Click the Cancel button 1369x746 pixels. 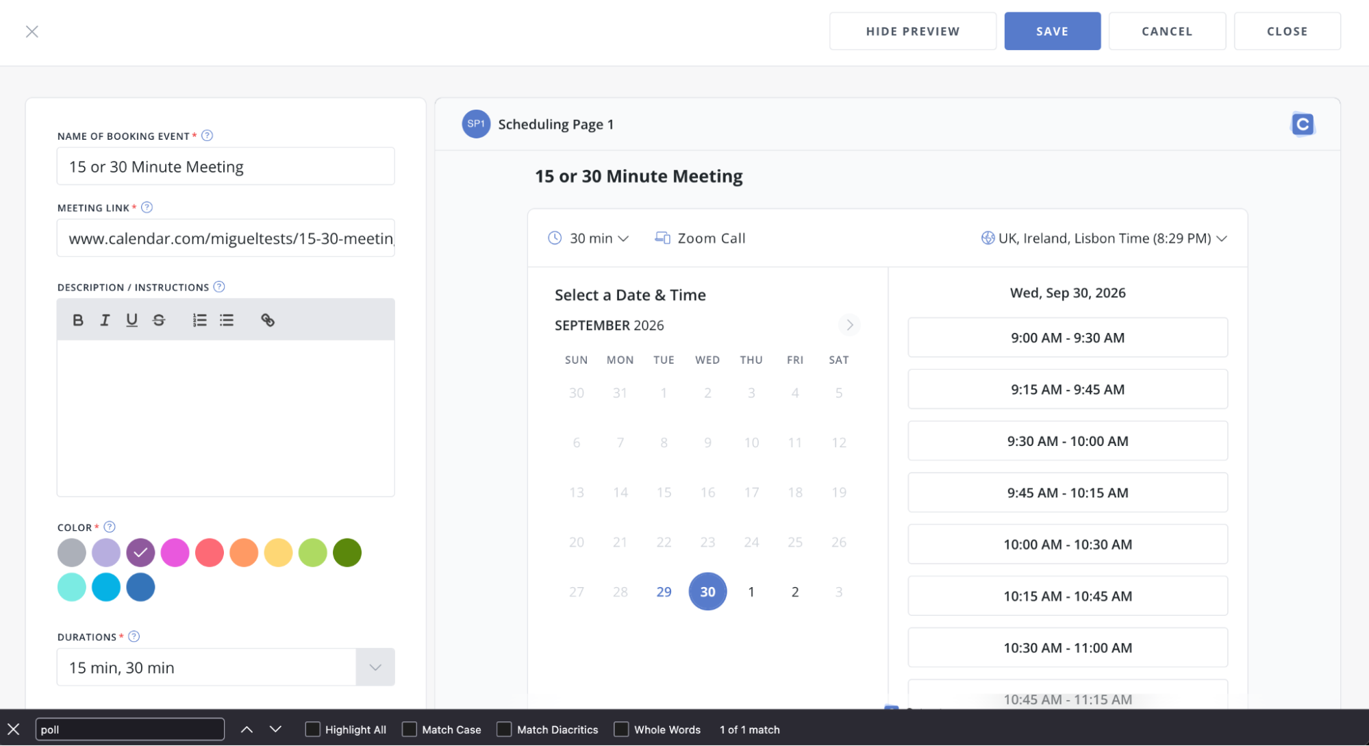pyautogui.click(x=1167, y=31)
